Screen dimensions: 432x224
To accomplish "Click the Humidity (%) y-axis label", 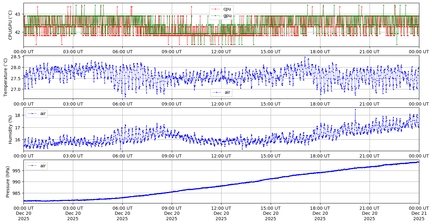I will pyautogui.click(x=10, y=129).
